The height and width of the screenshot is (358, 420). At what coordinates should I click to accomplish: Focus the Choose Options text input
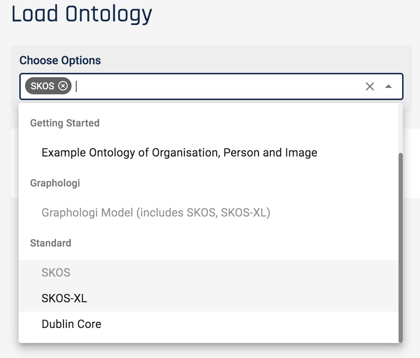pos(215,86)
